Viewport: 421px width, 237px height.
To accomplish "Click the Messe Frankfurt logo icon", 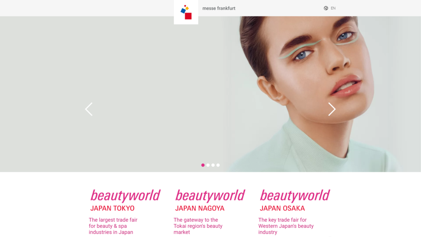I will coord(186,12).
